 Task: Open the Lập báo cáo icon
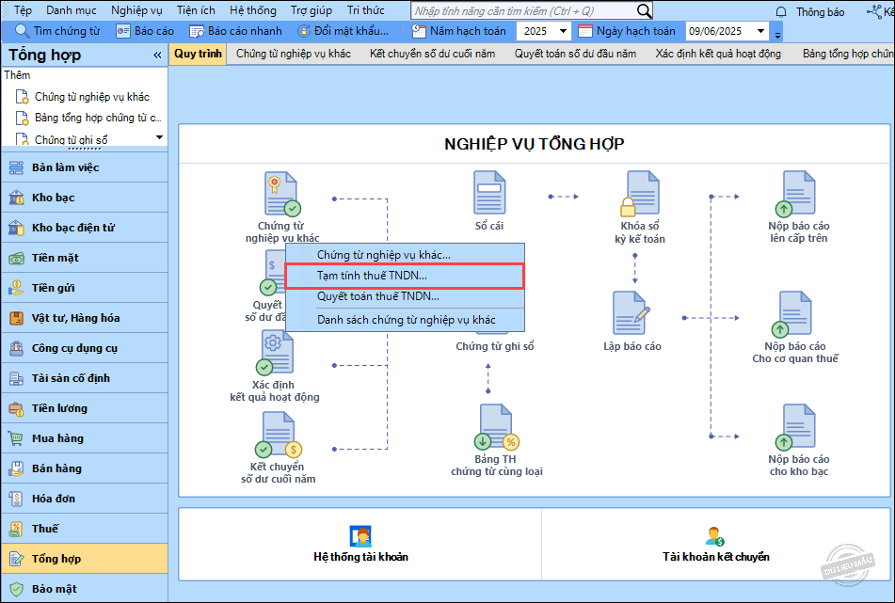point(631,313)
